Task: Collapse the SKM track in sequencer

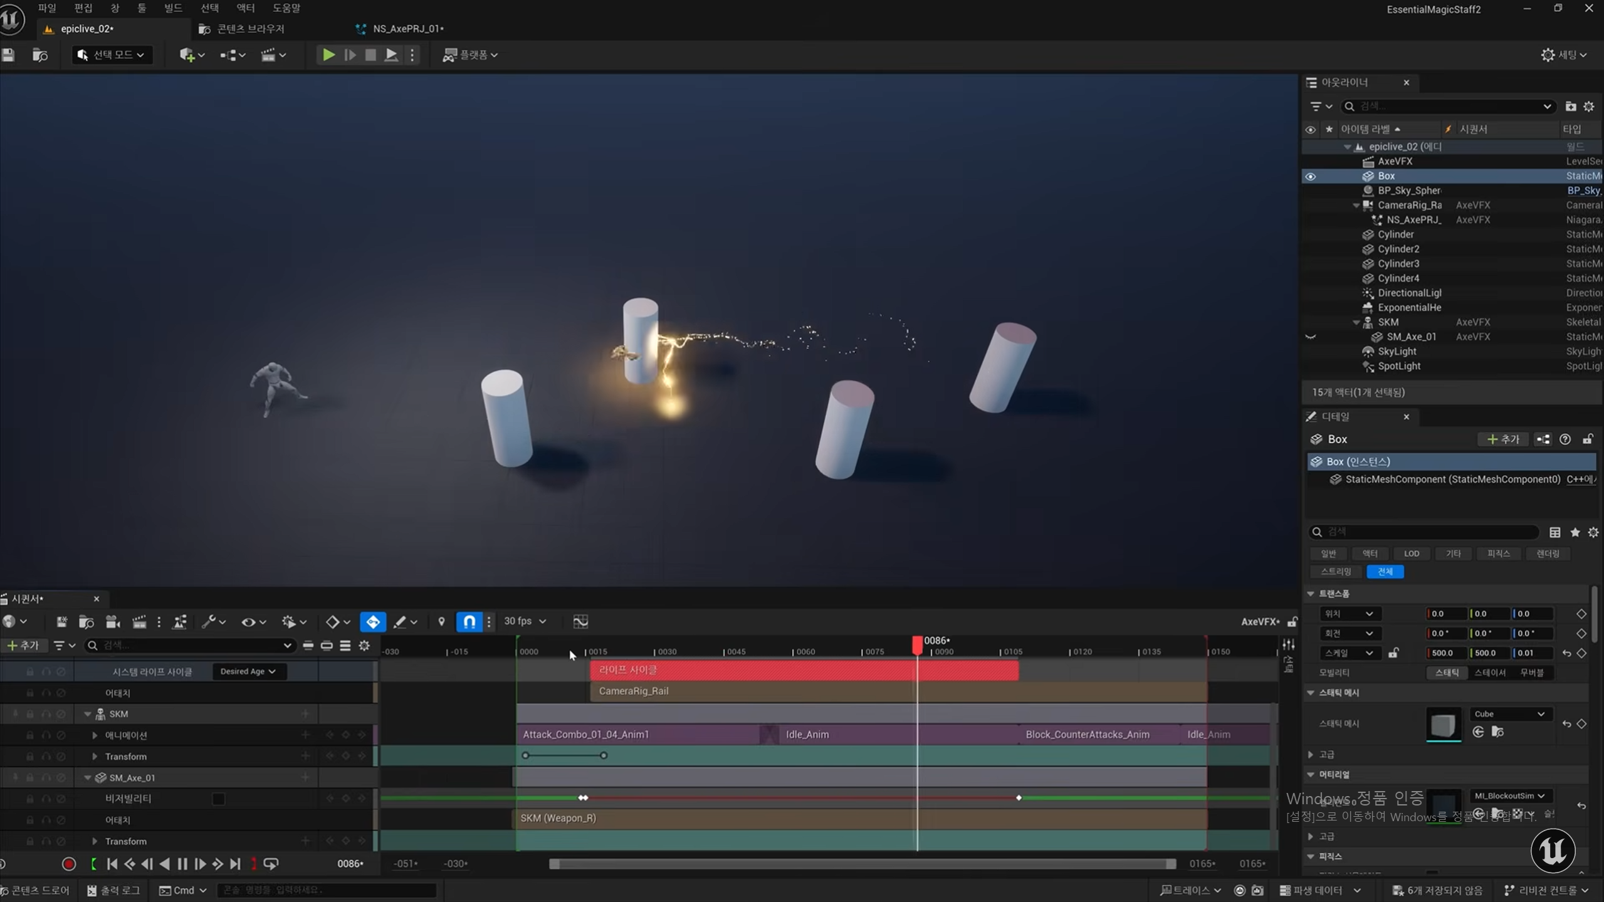Action: point(88,714)
